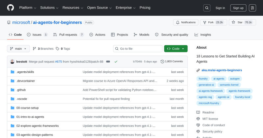This screenshot has height=138, width=263.
Task: Click the folder icon for .agents/skills
Action: (x=12, y=72)
